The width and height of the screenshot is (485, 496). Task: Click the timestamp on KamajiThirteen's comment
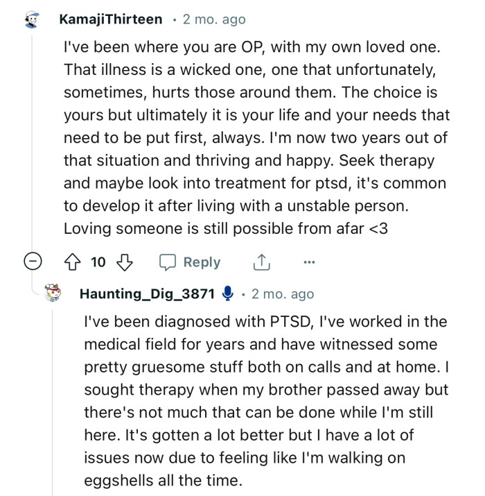coord(214,19)
